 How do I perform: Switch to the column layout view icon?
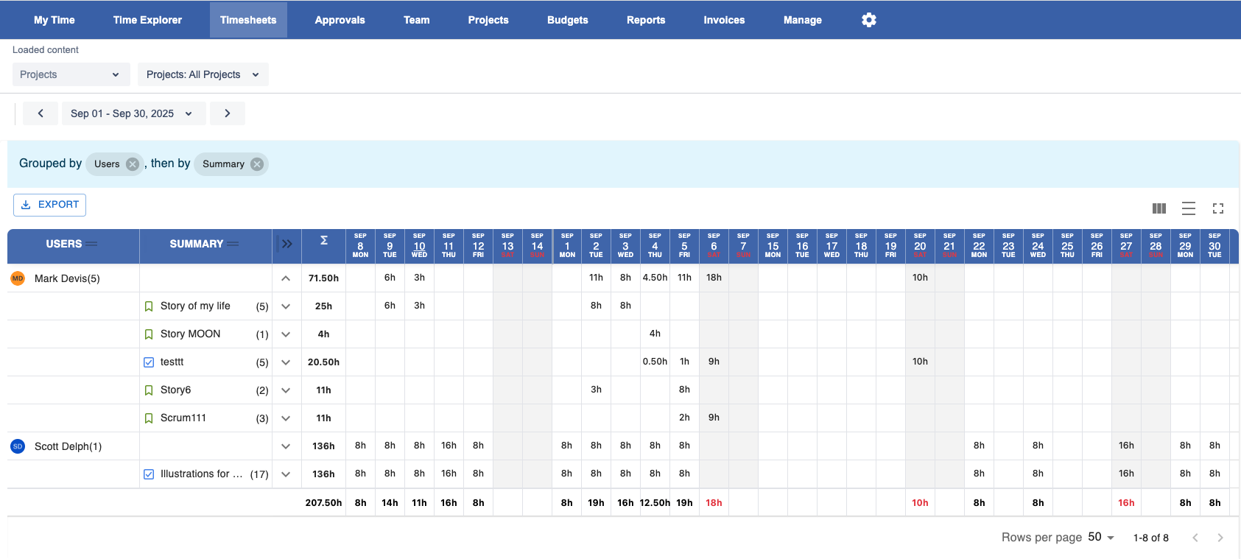(x=1159, y=208)
